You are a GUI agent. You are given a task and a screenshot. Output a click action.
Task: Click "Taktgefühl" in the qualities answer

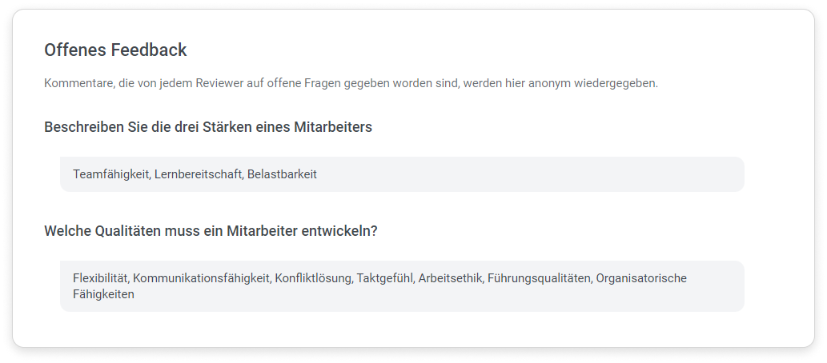point(385,278)
